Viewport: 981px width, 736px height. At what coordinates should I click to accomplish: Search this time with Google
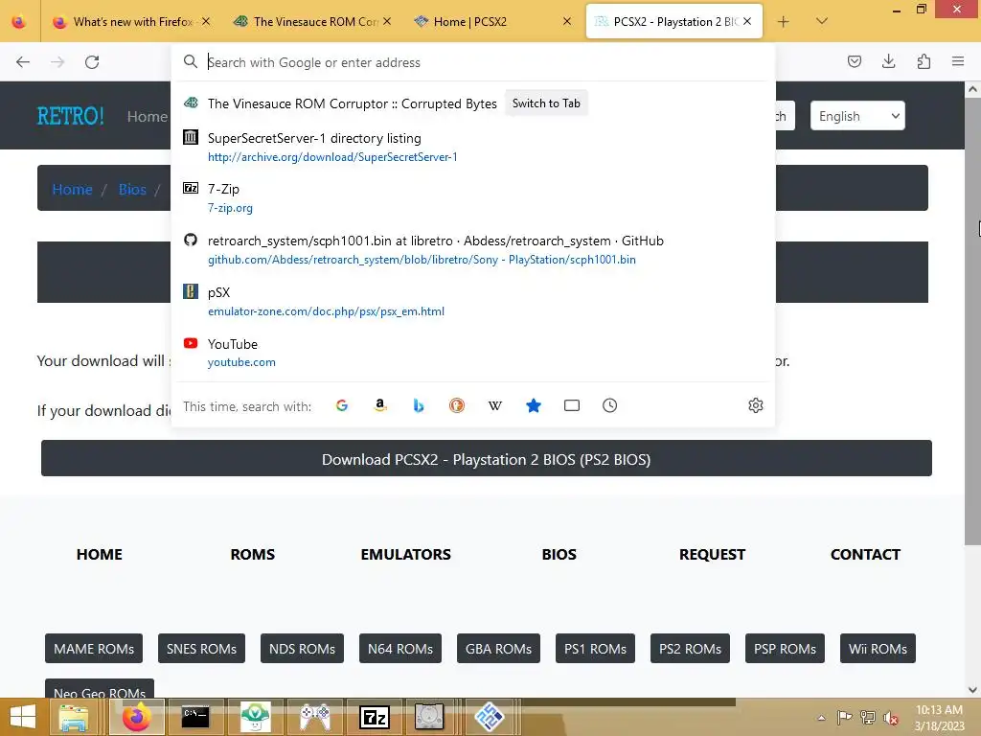(x=342, y=405)
